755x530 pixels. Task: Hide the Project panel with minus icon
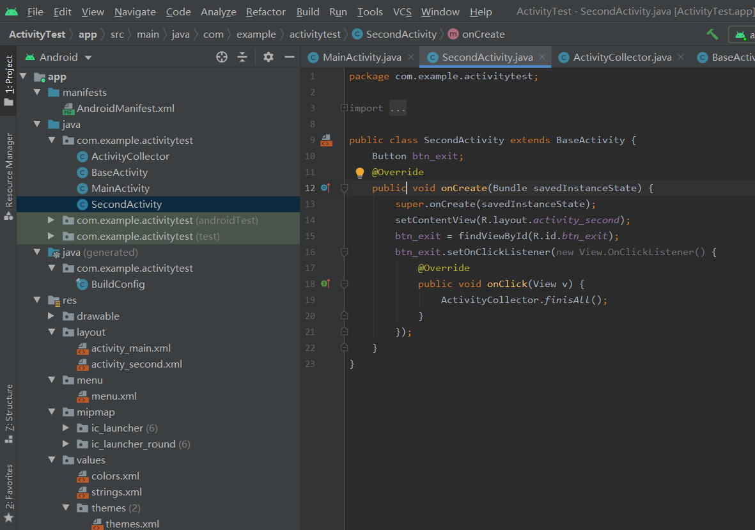pyautogui.click(x=290, y=58)
